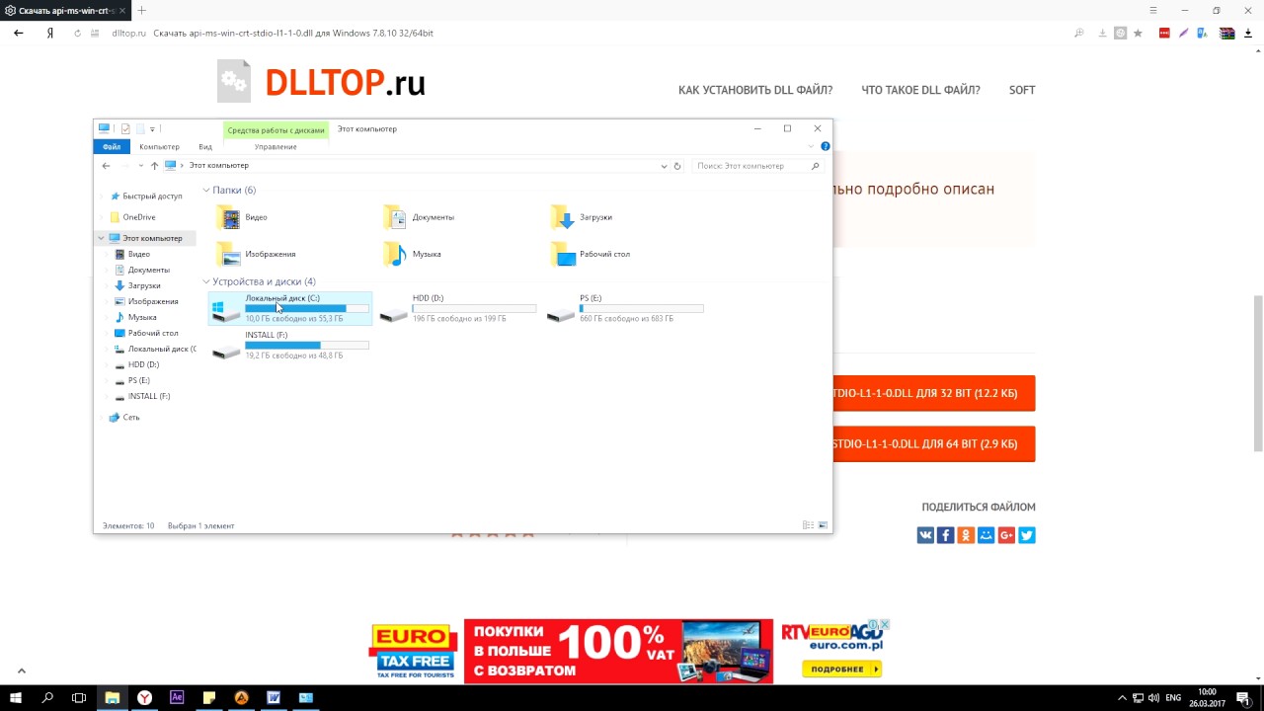Click the properties quick-access toolbar icon

pyautogui.click(x=125, y=128)
